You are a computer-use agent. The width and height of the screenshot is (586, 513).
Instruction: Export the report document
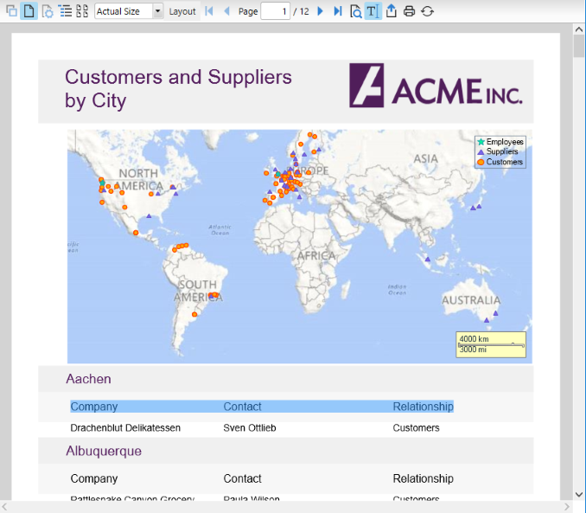(391, 11)
